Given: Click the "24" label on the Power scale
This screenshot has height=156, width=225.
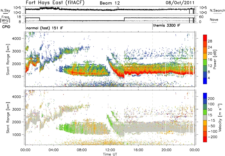Looking at the screenshot, I should [210, 47].
